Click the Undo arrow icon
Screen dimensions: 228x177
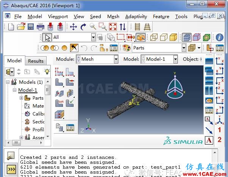tap(84, 48)
